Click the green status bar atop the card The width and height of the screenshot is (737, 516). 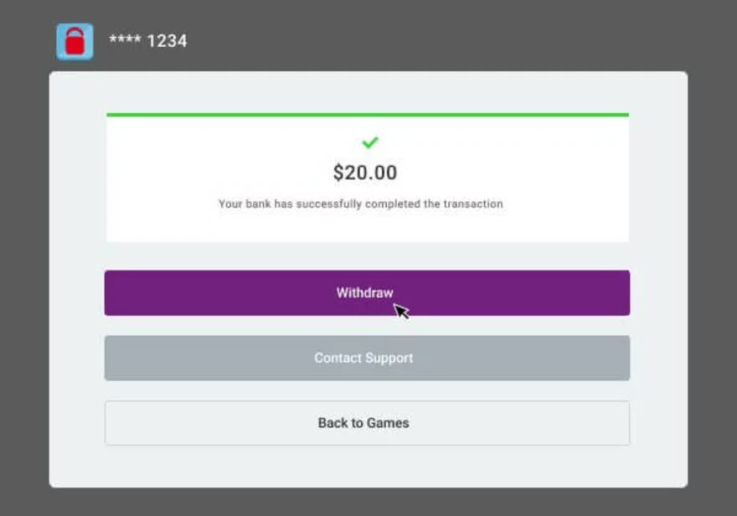[x=368, y=115]
